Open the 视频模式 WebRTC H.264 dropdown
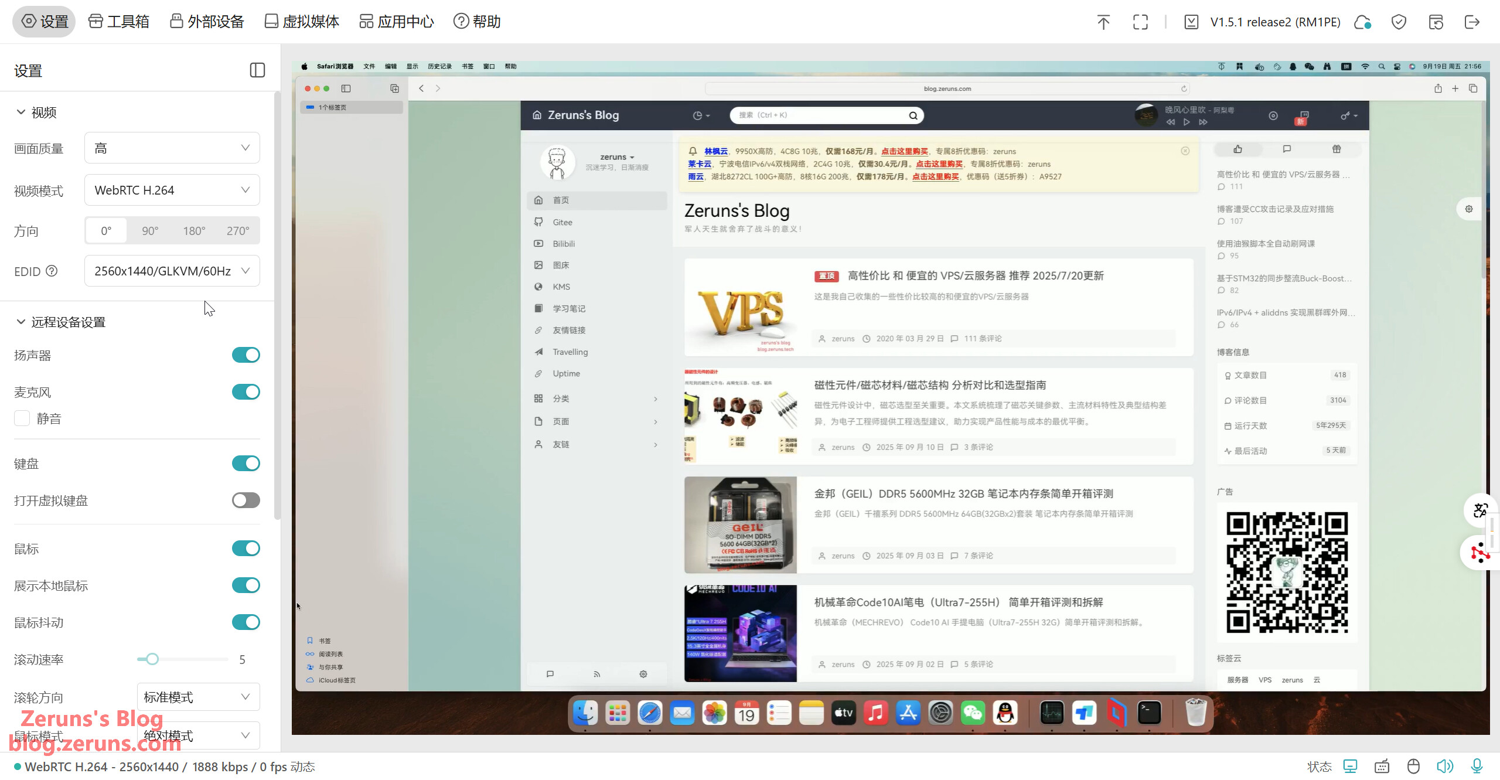Viewport: 1500px width, 780px height. (172, 190)
